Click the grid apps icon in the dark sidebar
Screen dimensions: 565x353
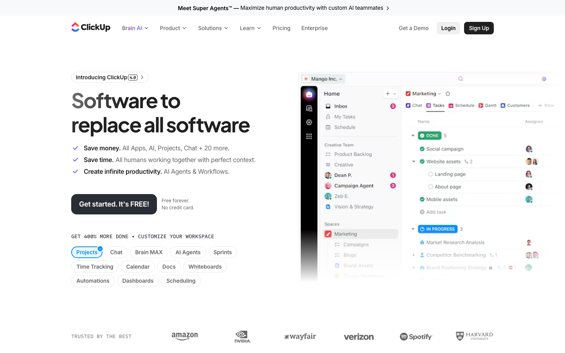click(x=309, y=136)
